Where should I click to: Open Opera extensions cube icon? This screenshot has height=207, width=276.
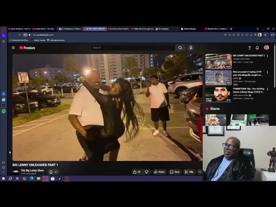[x=265, y=35]
